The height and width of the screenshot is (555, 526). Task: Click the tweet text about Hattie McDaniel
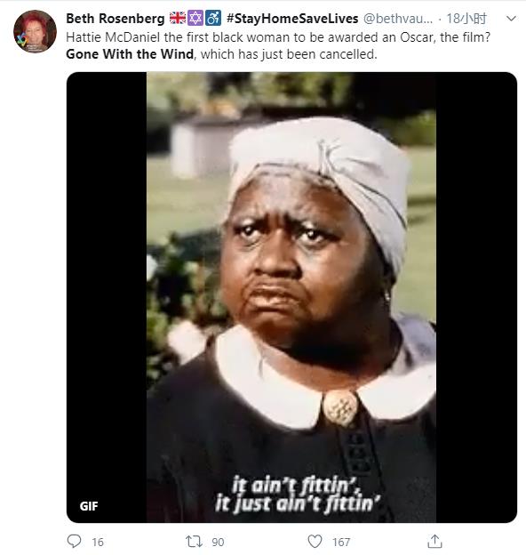278,45
